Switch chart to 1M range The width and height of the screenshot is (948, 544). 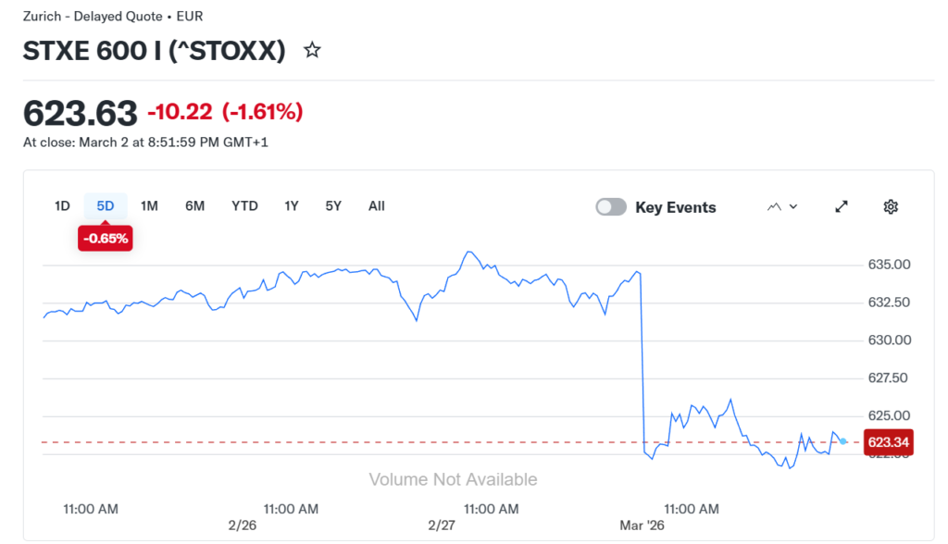(149, 205)
